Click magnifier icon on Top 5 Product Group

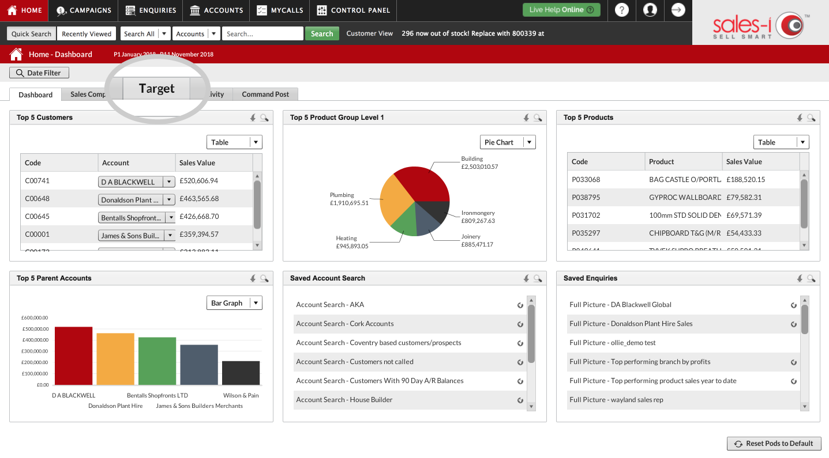[538, 118]
